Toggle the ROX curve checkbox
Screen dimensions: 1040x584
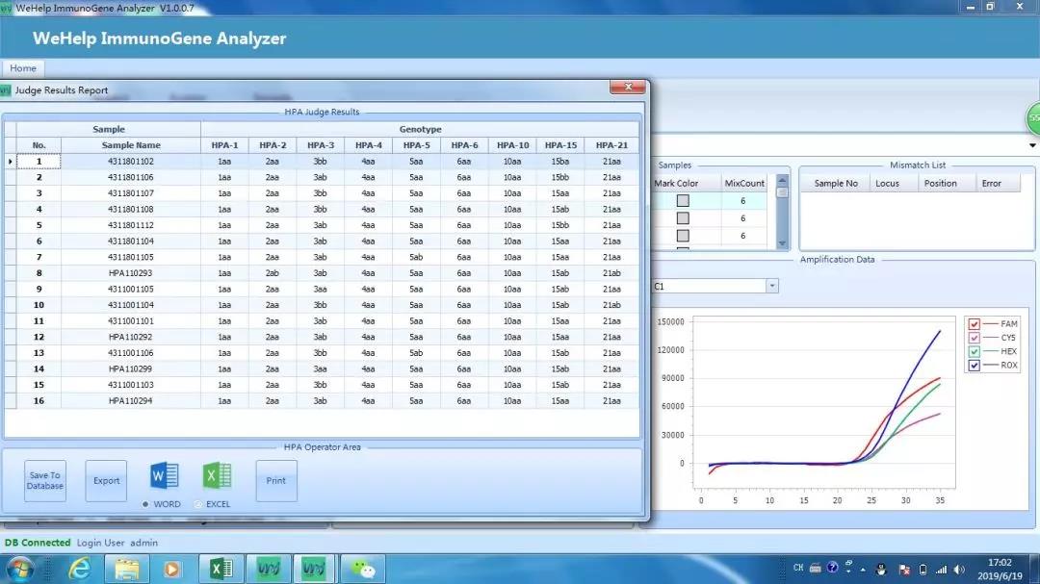[x=974, y=366]
